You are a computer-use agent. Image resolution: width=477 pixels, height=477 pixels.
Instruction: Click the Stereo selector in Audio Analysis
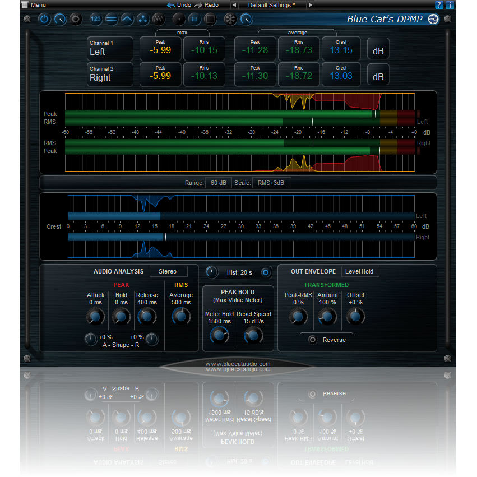[169, 271]
